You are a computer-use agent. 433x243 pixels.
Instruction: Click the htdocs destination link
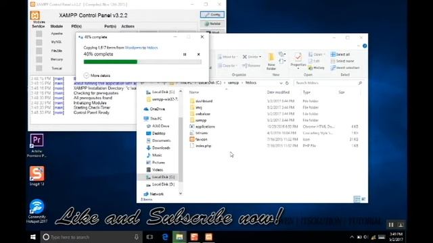152,48
